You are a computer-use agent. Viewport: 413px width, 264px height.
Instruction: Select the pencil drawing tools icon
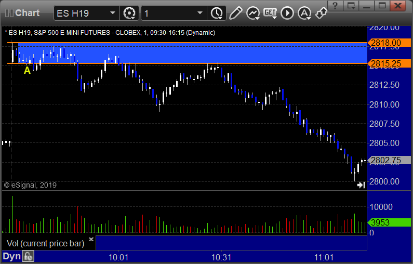(x=235, y=13)
